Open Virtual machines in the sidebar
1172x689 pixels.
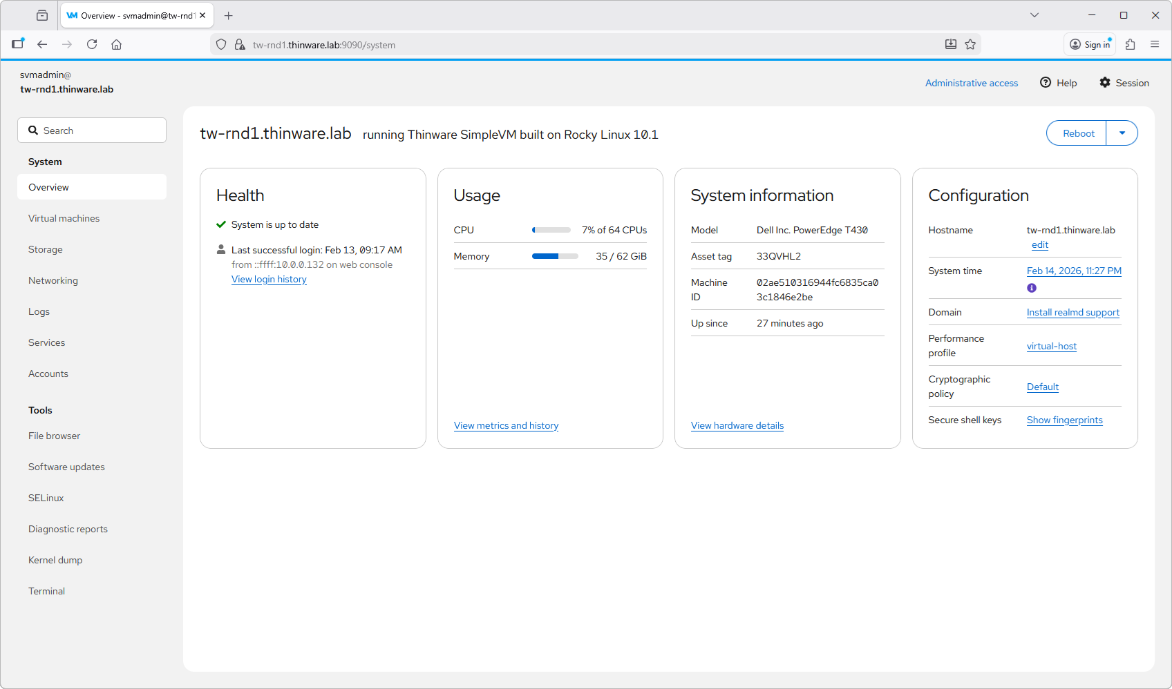pos(64,218)
